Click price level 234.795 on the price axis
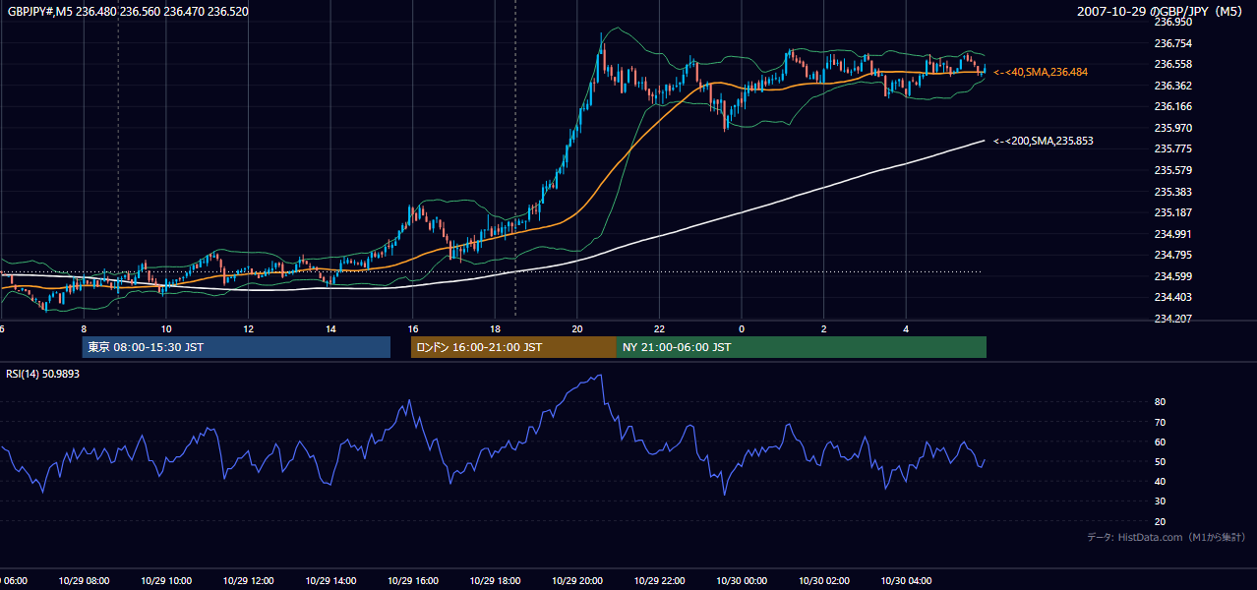This screenshot has width=1257, height=590. pos(1172,255)
